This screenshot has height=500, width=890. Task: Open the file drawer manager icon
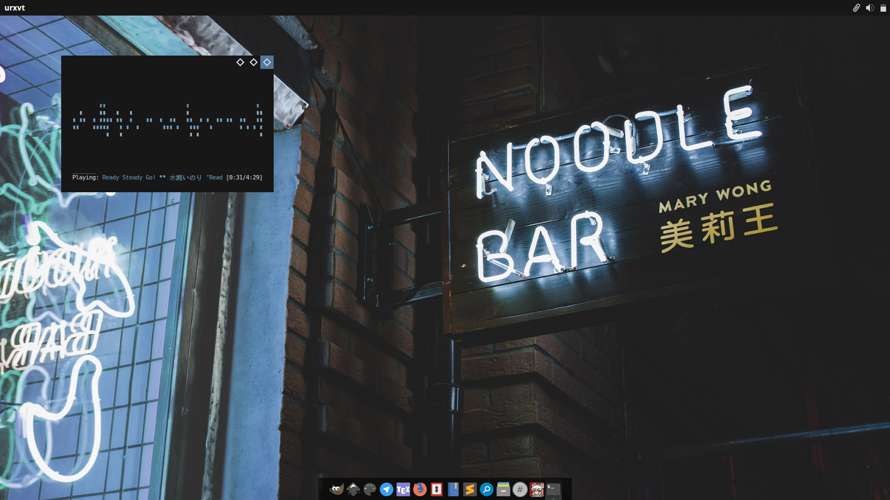pos(503,489)
